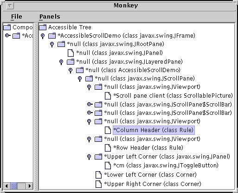Click the Column Header document icon

point(108,130)
